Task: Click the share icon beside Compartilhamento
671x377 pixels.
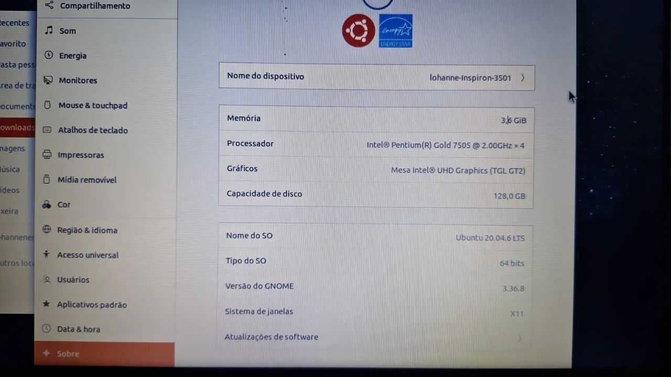Action: pyautogui.click(x=49, y=5)
